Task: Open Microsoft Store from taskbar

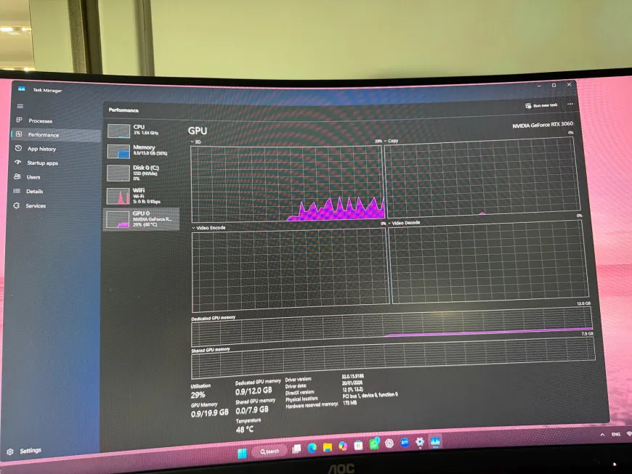Action: [x=358, y=446]
